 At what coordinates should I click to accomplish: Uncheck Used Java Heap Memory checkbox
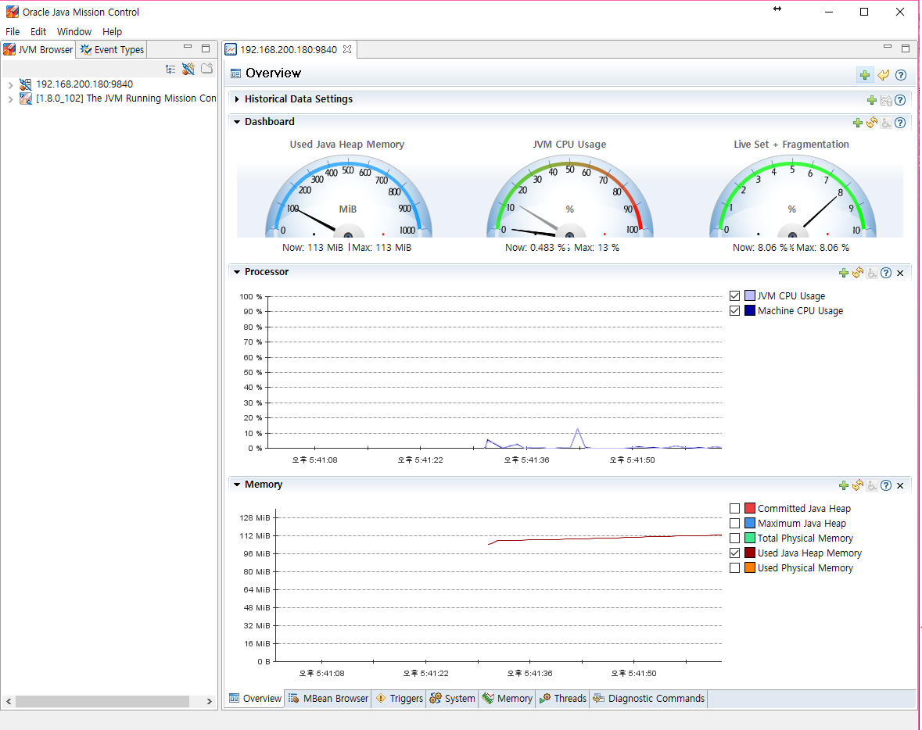pos(734,553)
